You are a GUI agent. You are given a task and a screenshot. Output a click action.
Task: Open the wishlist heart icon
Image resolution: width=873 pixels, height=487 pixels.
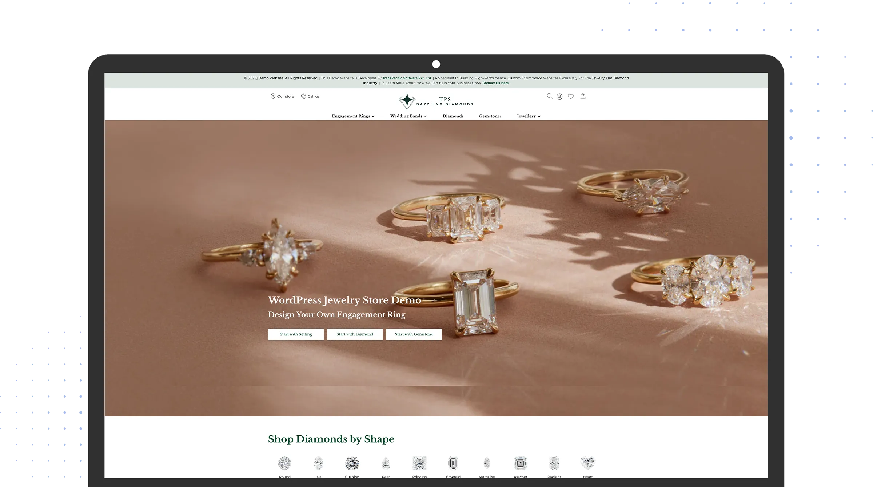pyautogui.click(x=571, y=97)
